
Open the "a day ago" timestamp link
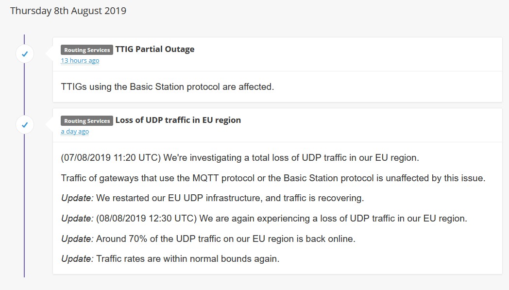[x=75, y=132]
